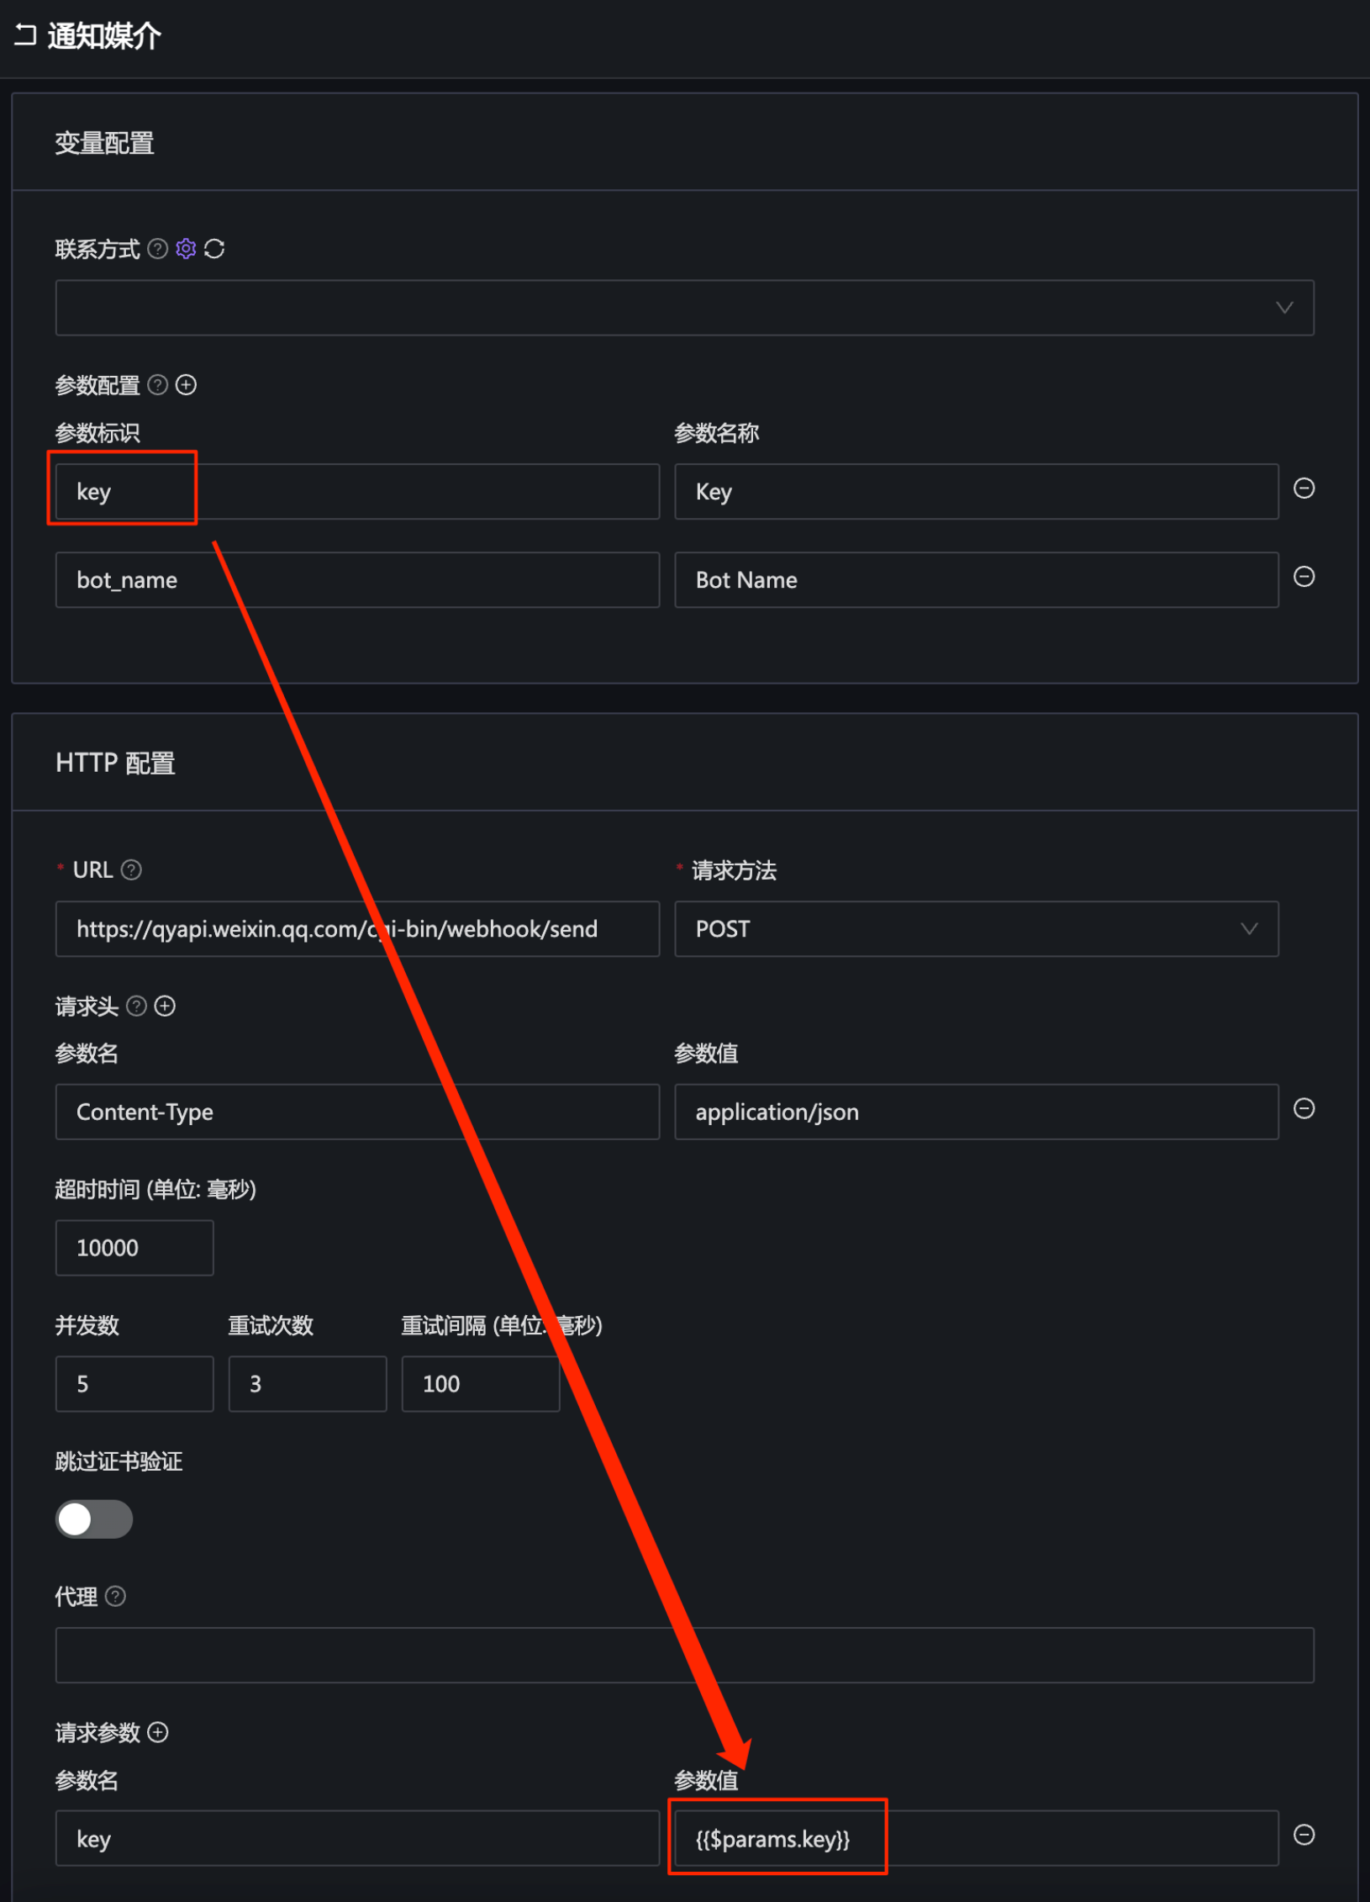The width and height of the screenshot is (1370, 1902).
Task: Delete the key request parameter row
Action: click(1304, 1835)
